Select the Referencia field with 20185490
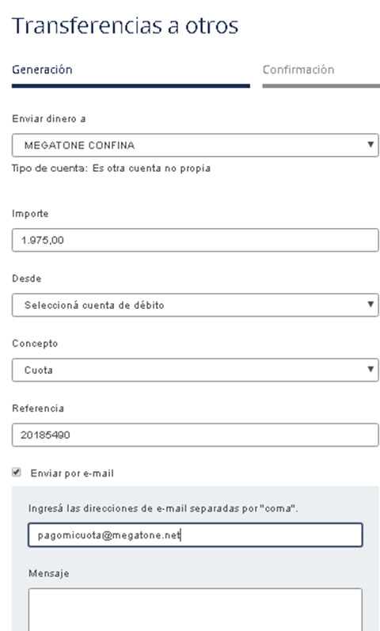 (x=196, y=435)
